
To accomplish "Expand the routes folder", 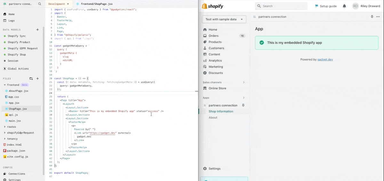I will (5, 127).
